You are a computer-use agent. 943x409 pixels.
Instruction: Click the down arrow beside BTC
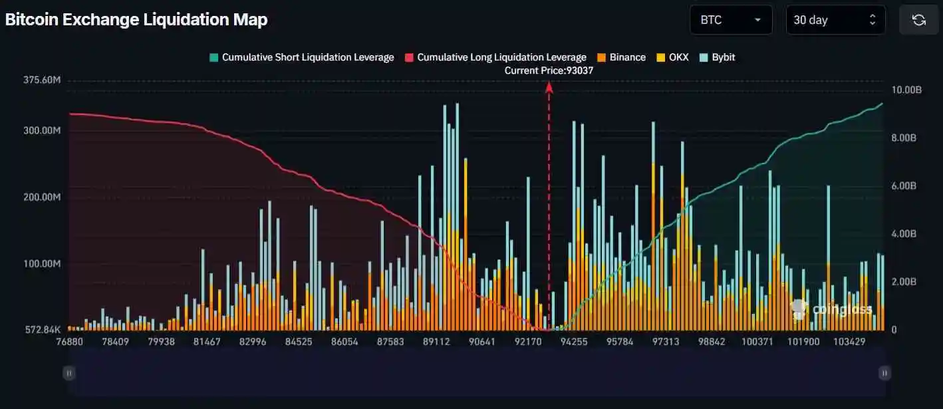coord(755,19)
